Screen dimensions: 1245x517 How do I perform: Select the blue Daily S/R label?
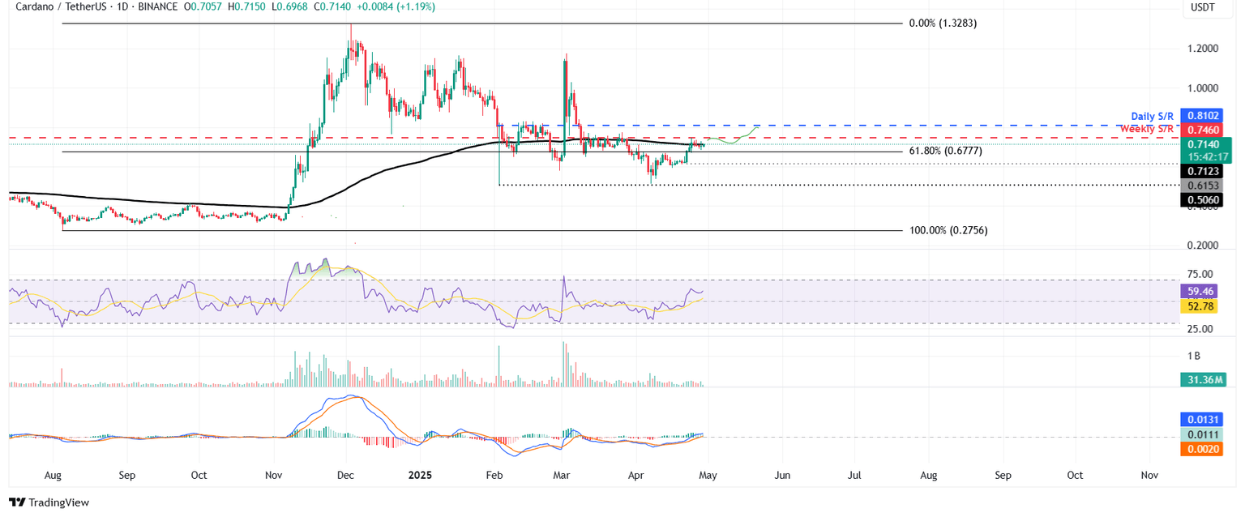tap(1152, 116)
